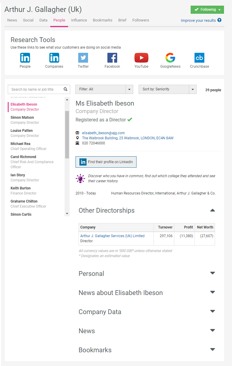
Task: Expand the Personal section
Action: click(x=212, y=273)
